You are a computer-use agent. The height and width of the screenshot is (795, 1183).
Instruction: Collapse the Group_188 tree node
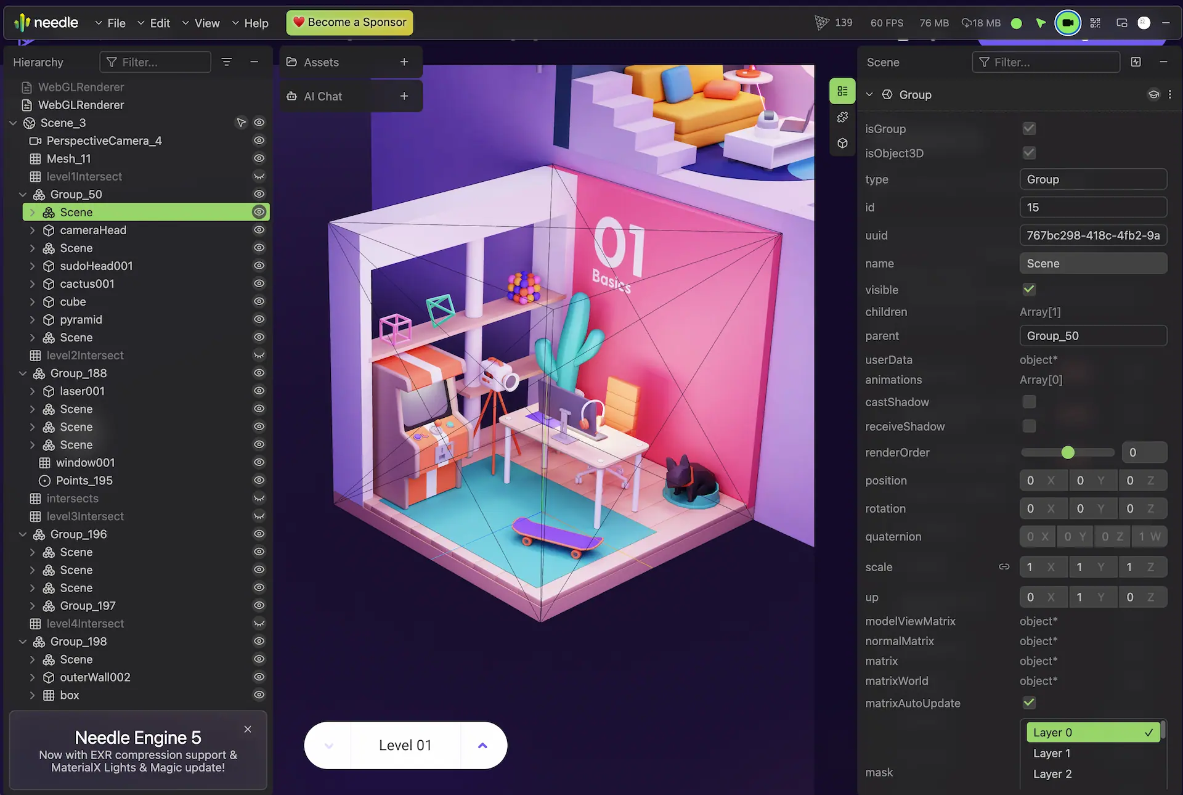point(23,373)
